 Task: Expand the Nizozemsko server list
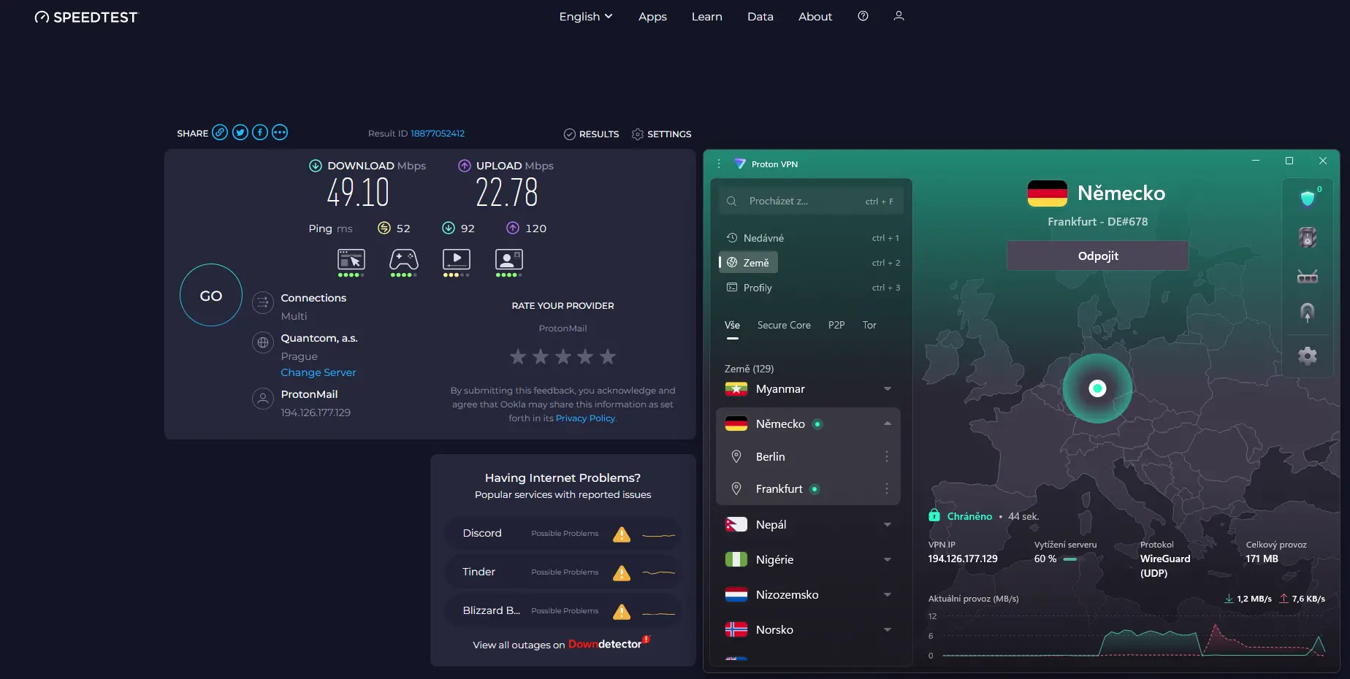point(887,594)
